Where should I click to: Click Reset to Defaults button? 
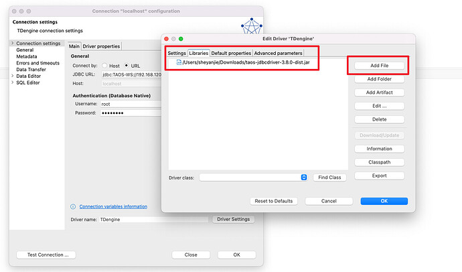click(x=273, y=201)
